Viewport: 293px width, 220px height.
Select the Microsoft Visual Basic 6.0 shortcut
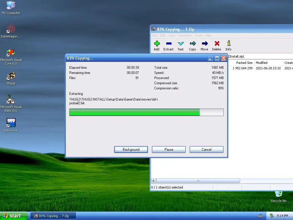tap(11, 104)
